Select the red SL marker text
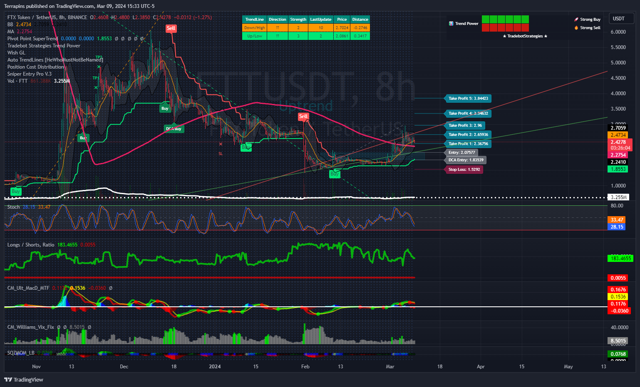Image resolution: width=640 pixels, height=387 pixels. click(x=221, y=154)
